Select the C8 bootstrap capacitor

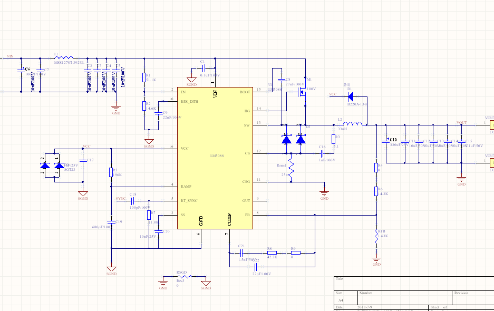(282, 80)
